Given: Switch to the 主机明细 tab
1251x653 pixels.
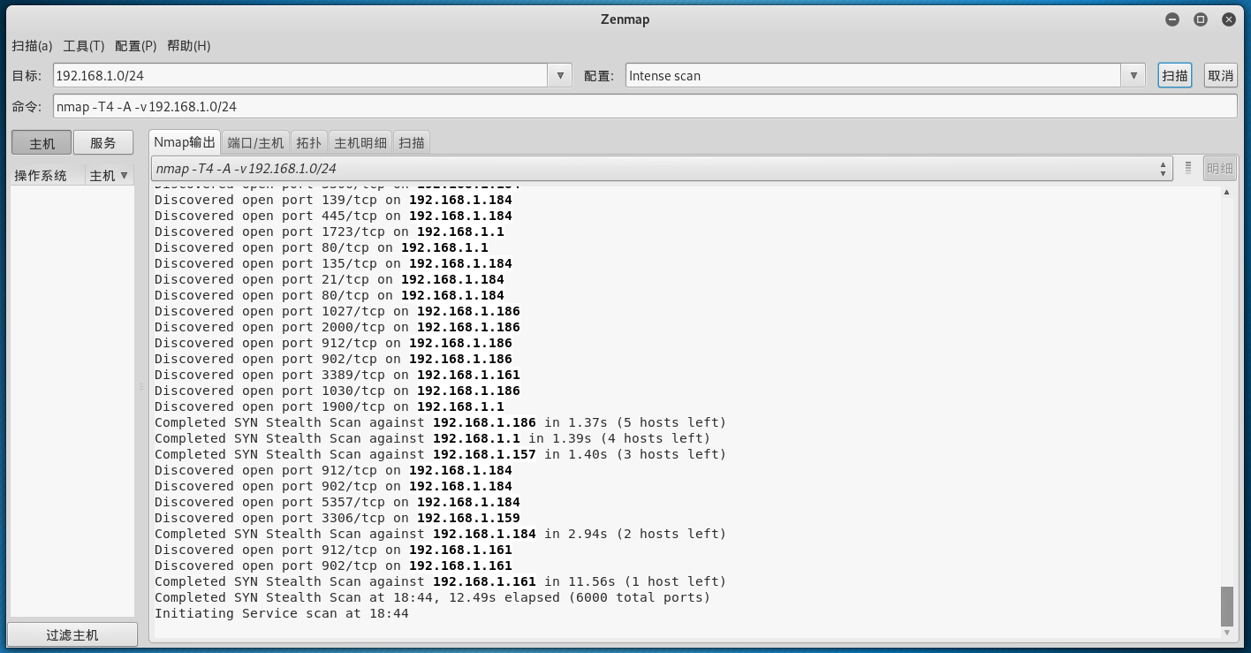Looking at the screenshot, I should click(360, 142).
